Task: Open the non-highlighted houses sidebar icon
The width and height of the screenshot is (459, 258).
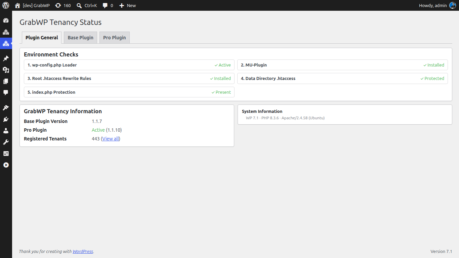Action: click(6, 32)
